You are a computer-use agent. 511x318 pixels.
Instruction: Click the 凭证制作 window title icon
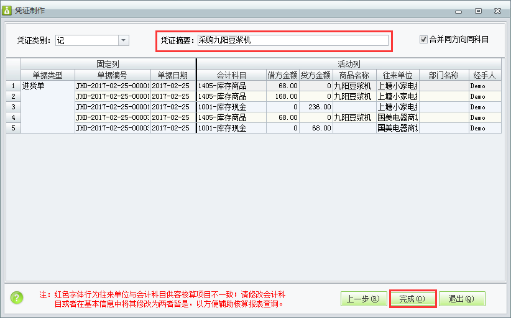click(x=6, y=11)
